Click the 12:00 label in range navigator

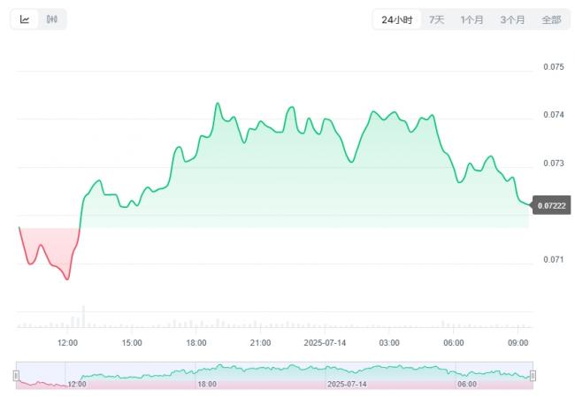(77, 384)
